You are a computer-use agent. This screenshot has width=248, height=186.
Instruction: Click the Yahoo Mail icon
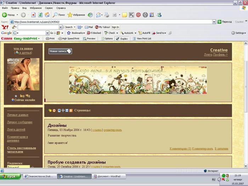tap(89, 27)
